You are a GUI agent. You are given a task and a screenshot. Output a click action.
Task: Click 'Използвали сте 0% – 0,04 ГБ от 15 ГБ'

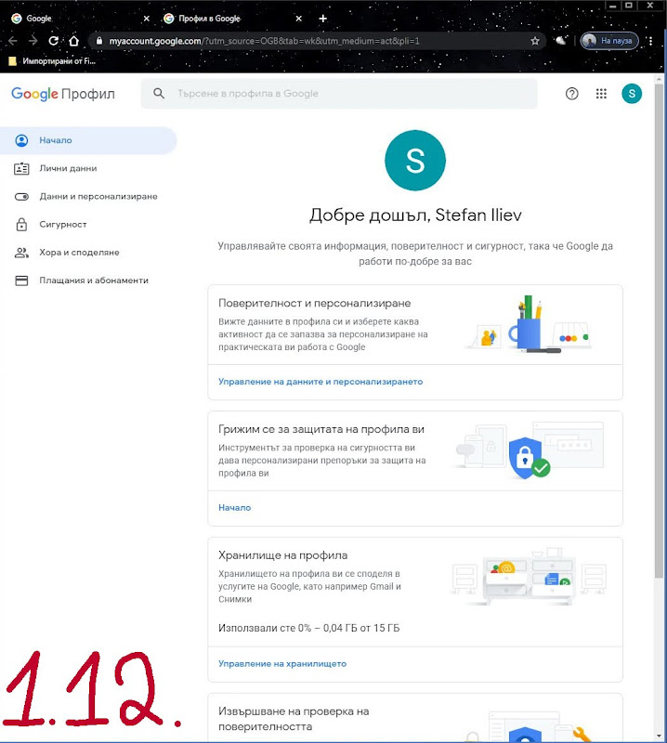309,628
